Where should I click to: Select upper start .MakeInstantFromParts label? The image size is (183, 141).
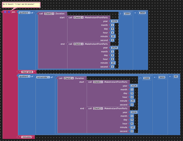pos(96,17)
